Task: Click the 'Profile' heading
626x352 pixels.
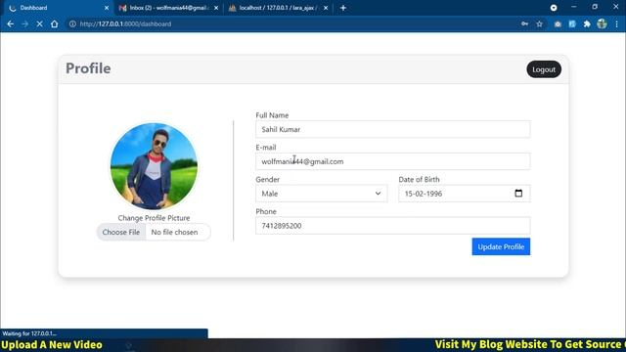Action: coord(88,68)
